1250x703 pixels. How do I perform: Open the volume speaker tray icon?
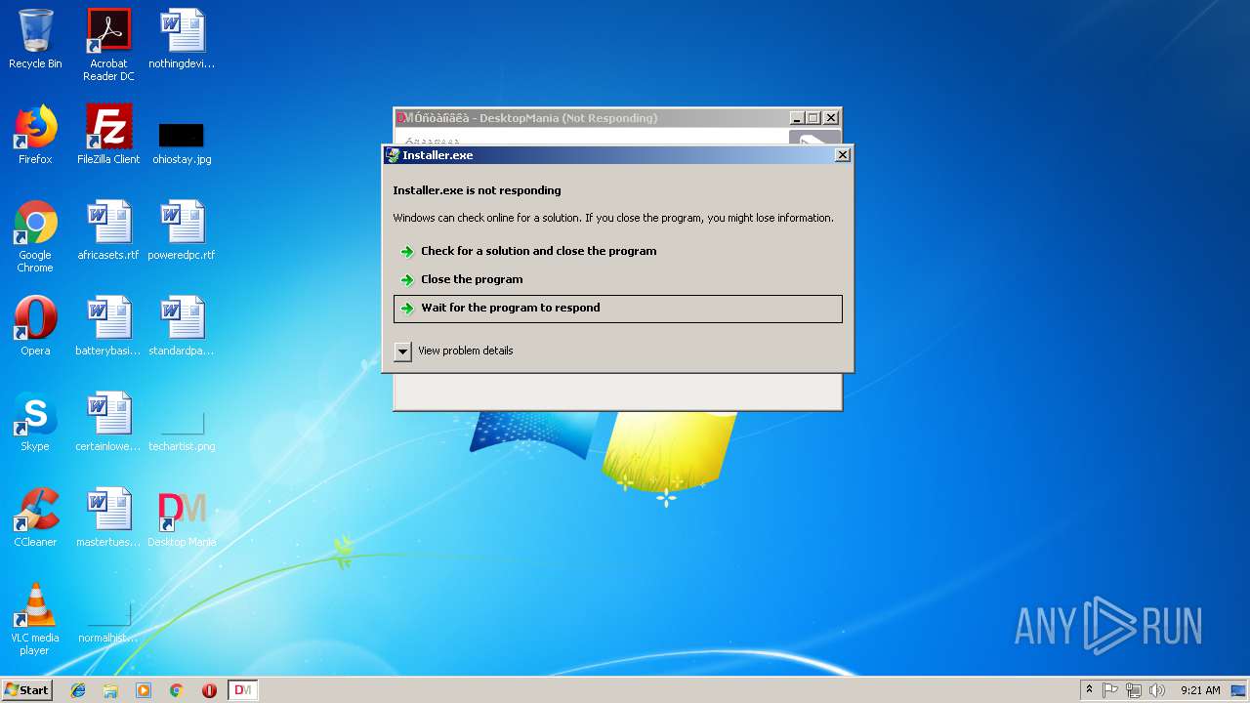tap(1157, 690)
